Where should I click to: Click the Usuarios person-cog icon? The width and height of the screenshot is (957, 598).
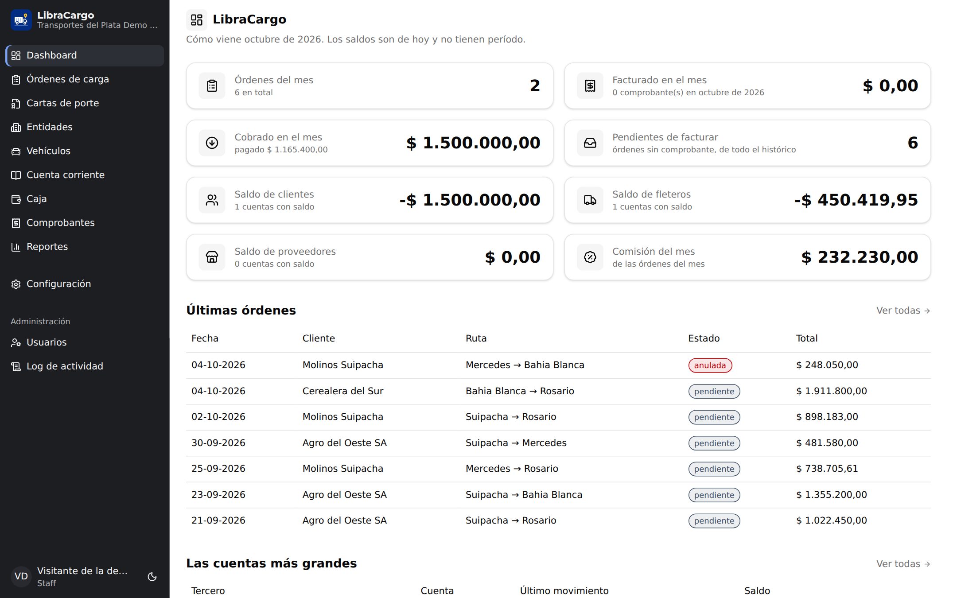pyautogui.click(x=16, y=343)
